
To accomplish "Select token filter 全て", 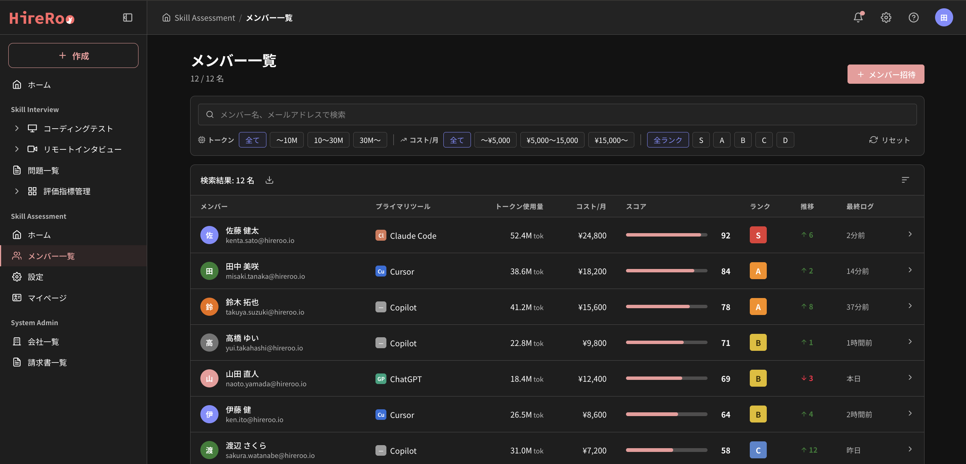I will tap(252, 140).
